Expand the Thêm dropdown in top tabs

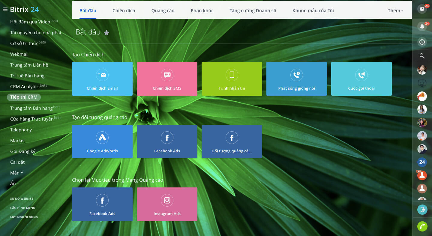395,10
